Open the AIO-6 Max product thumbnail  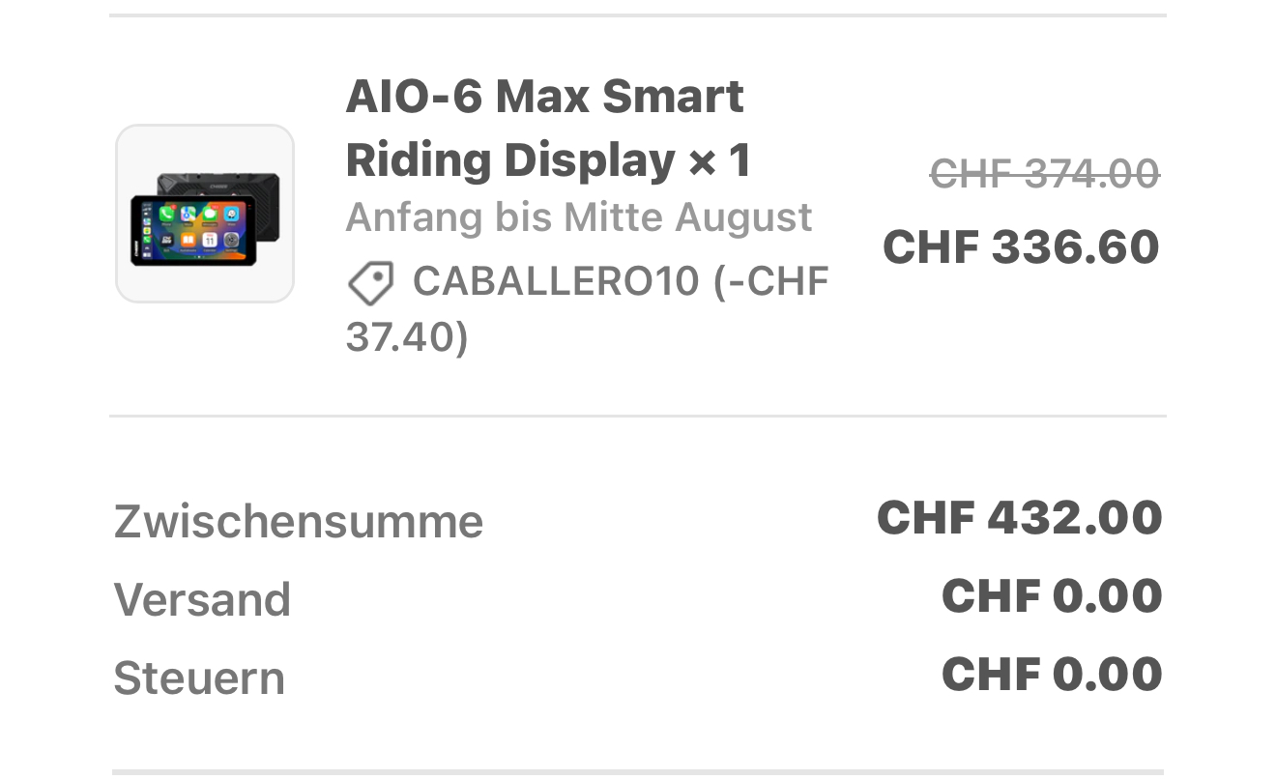click(x=205, y=214)
